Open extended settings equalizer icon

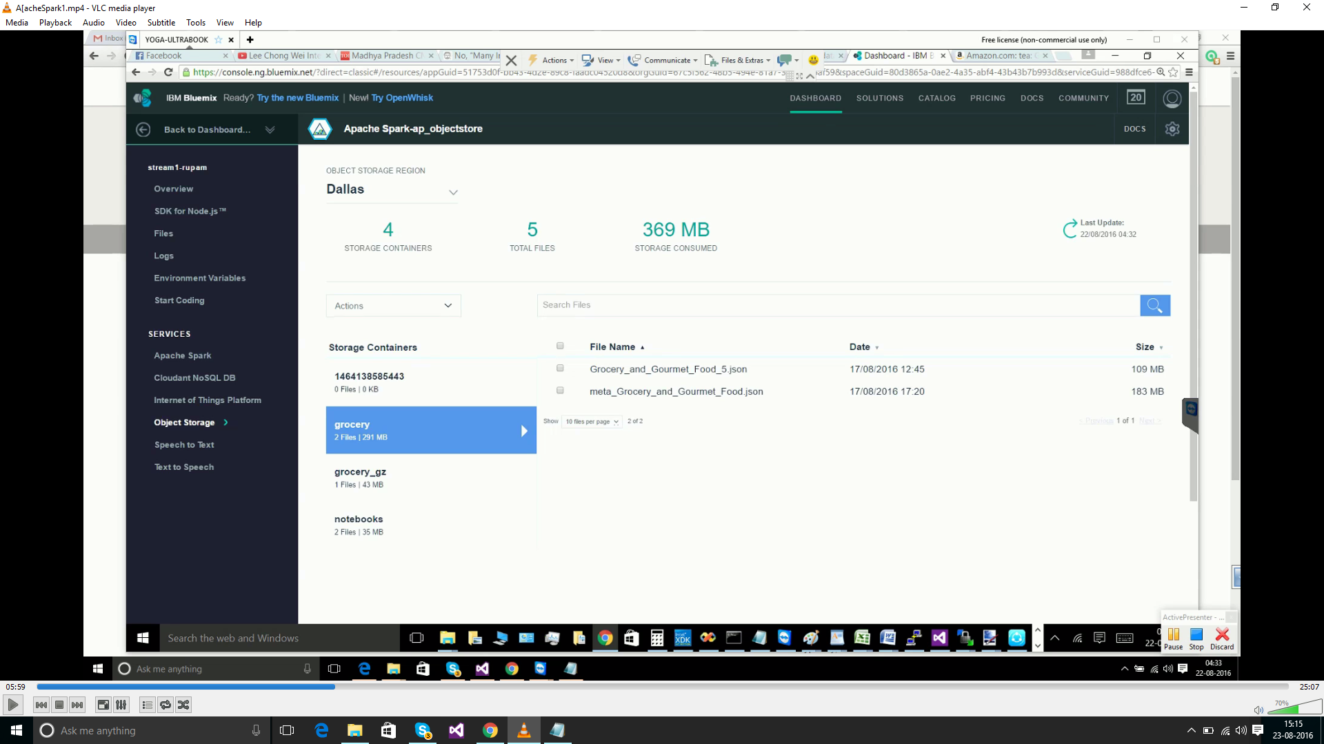pyautogui.click(x=121, y=705)
